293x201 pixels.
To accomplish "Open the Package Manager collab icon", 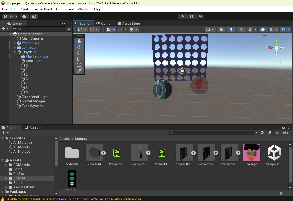I will click(34, 17).
